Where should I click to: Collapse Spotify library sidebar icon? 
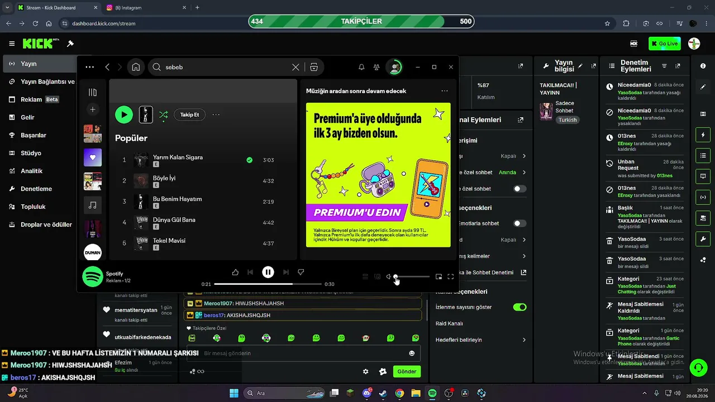[x=93, y=92]
